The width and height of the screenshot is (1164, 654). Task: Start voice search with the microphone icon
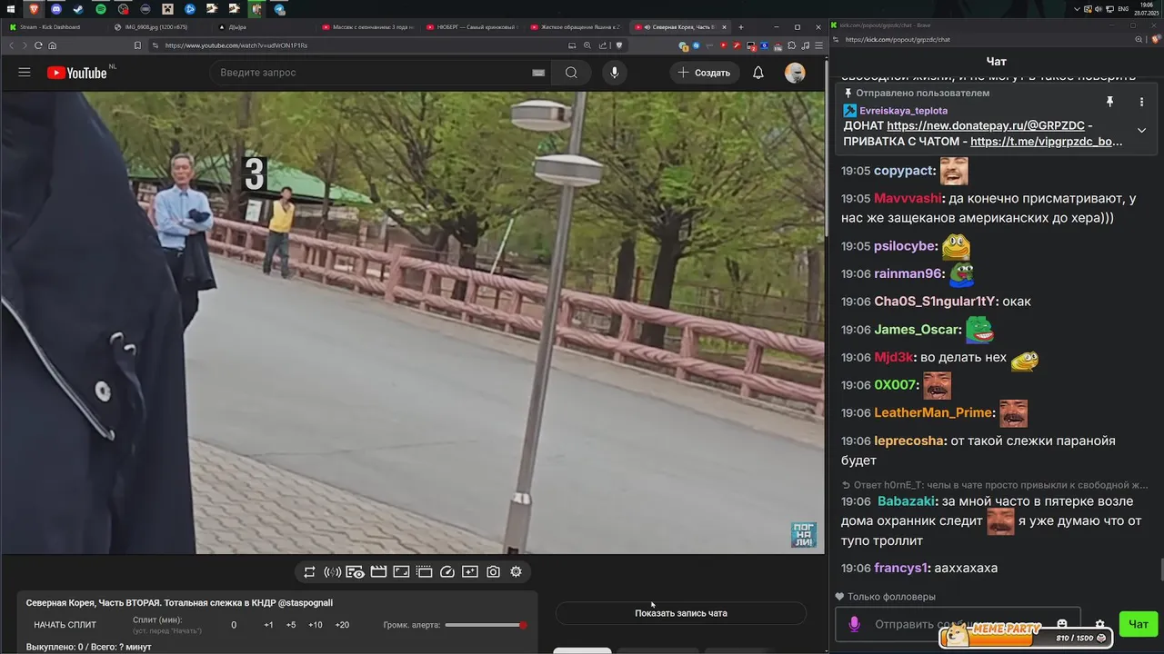[615, 73]
